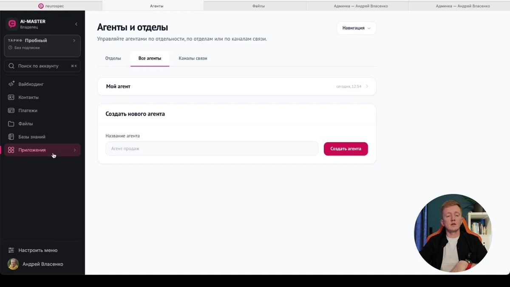Open Приложения in the sidebar
510x287 pixels.
(42, 150)
